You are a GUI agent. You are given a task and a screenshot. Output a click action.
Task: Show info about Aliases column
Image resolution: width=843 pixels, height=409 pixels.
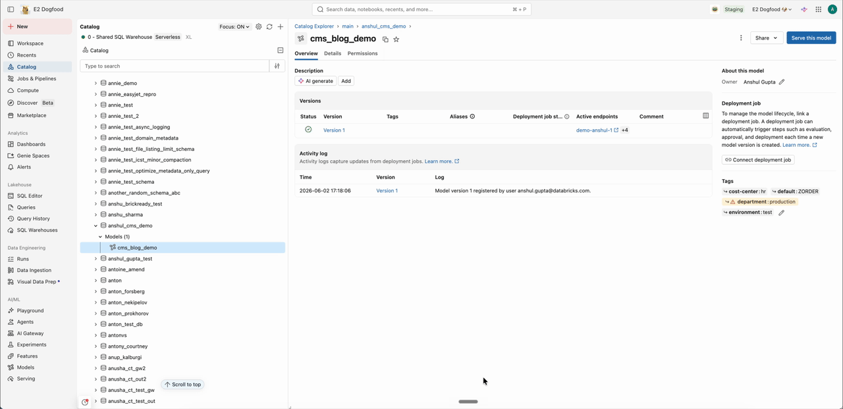click(472, 117)
